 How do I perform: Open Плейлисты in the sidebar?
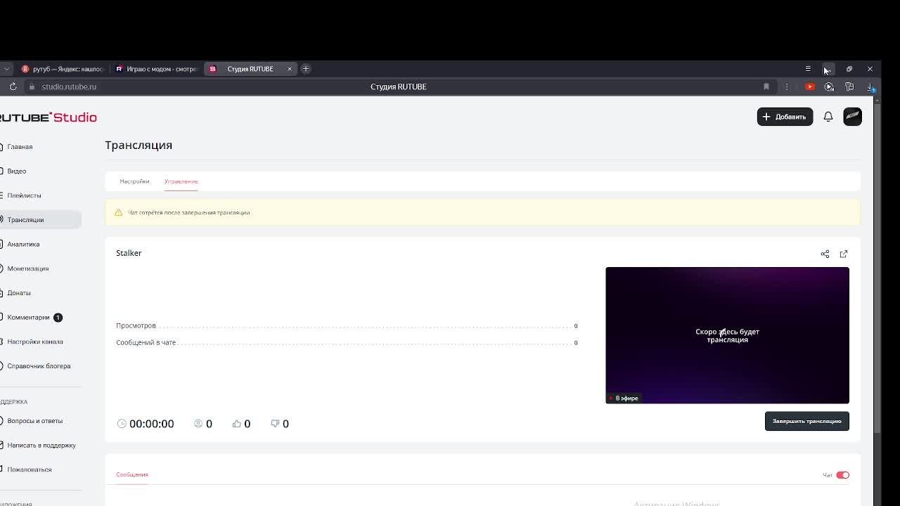[24, 195]
